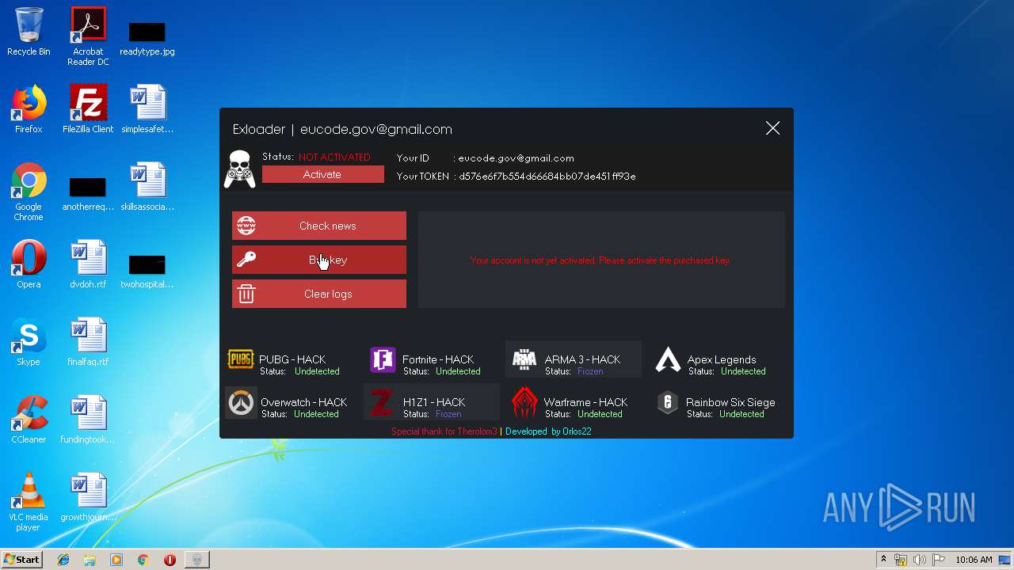Open Acrobat Reader DC shortcut
1014x570 pixels.
click(x=88, y=36)
